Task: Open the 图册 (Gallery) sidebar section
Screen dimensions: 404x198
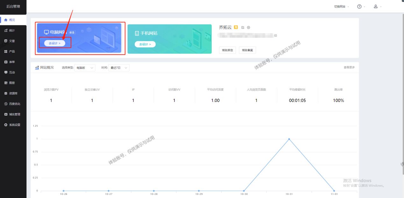Action: coord(11,82)
